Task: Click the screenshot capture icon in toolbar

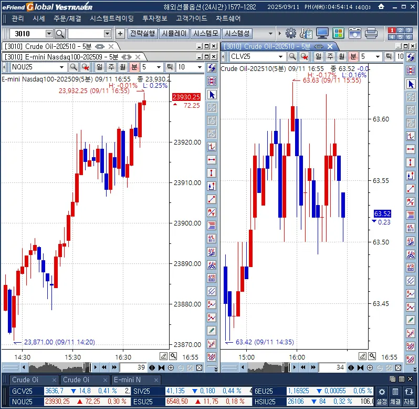Action: pyautogui.click(x=354, y=34)
